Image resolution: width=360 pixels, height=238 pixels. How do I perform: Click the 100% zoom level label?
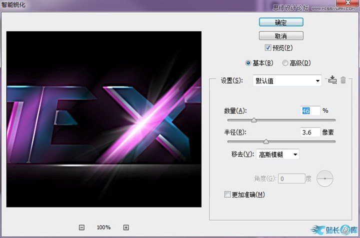pos(103,227)
